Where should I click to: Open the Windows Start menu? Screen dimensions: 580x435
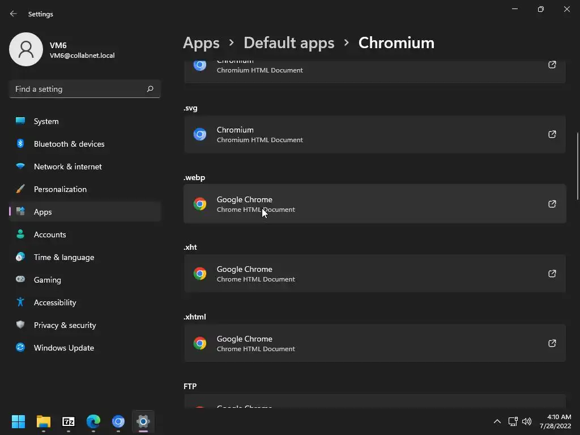click(x=18, y=421)
